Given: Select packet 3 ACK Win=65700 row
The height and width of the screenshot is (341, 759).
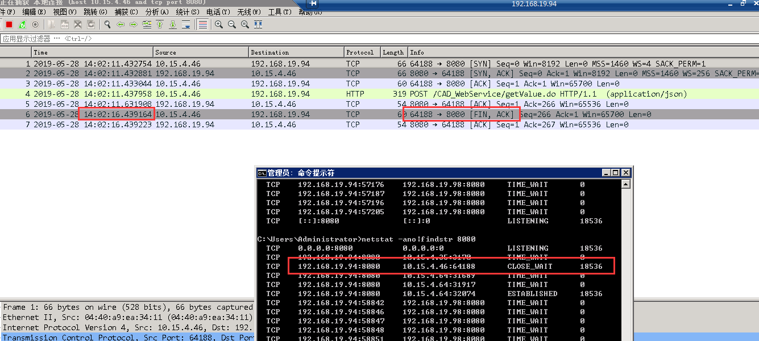Looking at the screenshot, I should pos(379,84).
